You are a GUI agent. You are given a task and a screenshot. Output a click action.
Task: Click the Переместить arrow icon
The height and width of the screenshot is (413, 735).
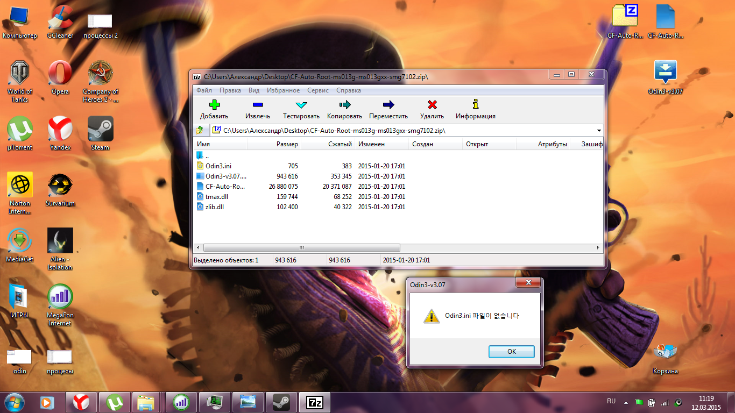pos(388,105)
